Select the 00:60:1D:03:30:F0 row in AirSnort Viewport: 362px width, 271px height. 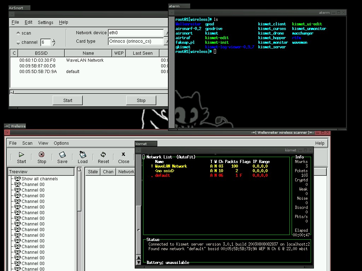coord(89,60)
